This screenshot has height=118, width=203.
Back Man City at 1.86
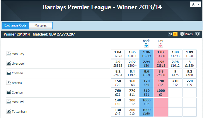(146, 54)
